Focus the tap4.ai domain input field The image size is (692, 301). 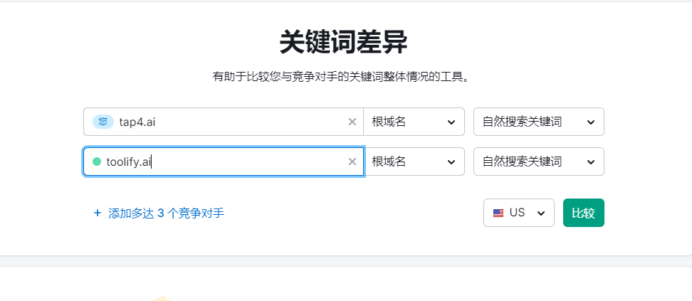pyautogui.click(x=228, y=122)
